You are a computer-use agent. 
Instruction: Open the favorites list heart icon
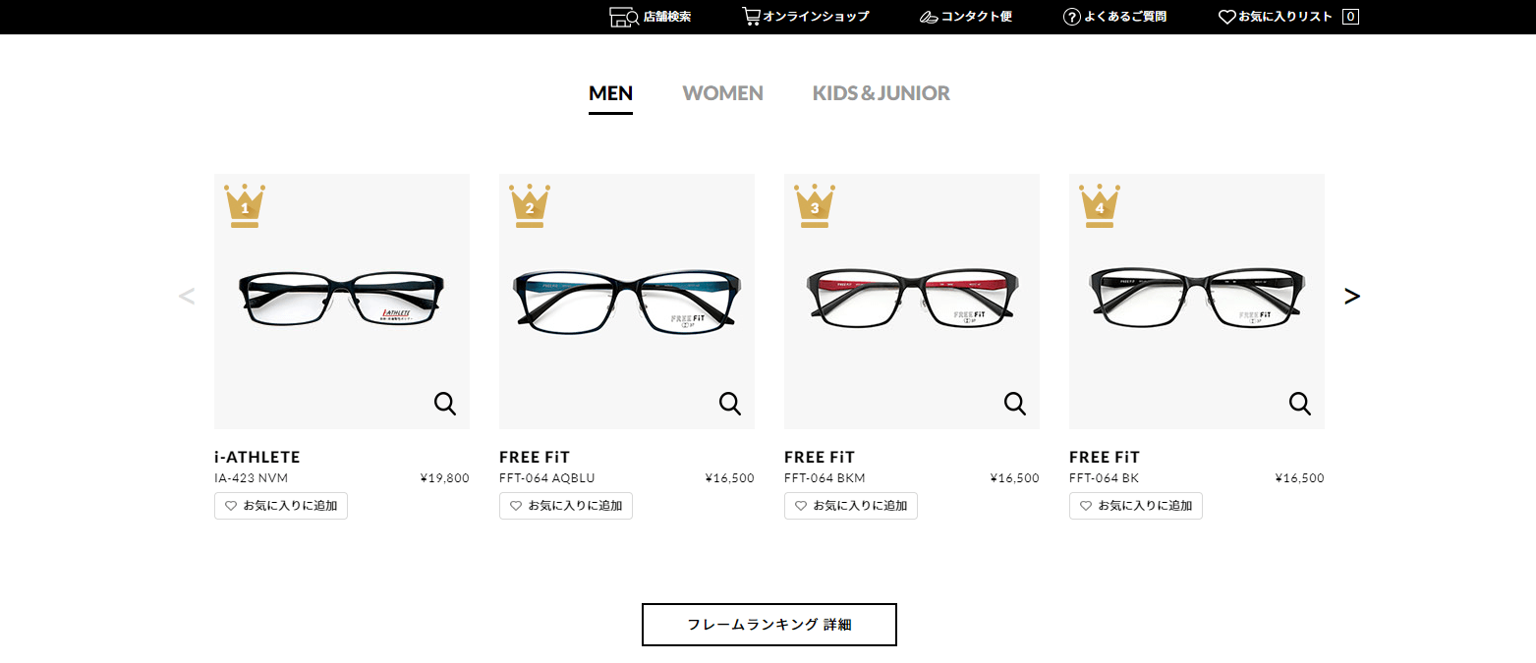tap(1226, 17)
